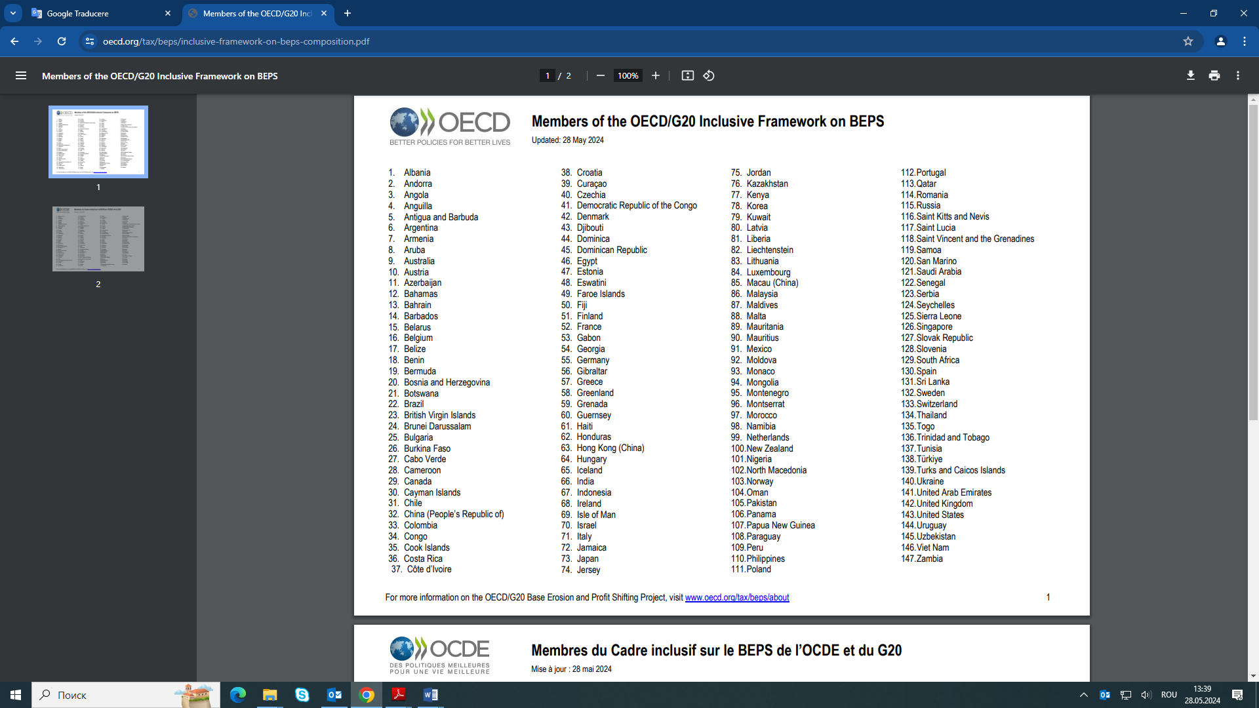This screenshot has height=708, width=1259.
Task: Click the PDF title 'Members of the OECD/G20 Inclusive Framework on BEPS' in toolbar
Action: pos(160,76)
